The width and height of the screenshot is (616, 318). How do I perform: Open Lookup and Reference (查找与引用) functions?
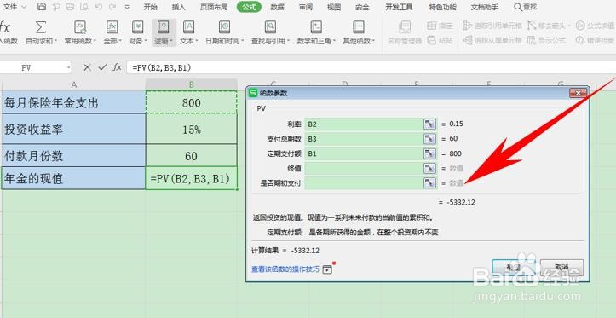[270, 32]
